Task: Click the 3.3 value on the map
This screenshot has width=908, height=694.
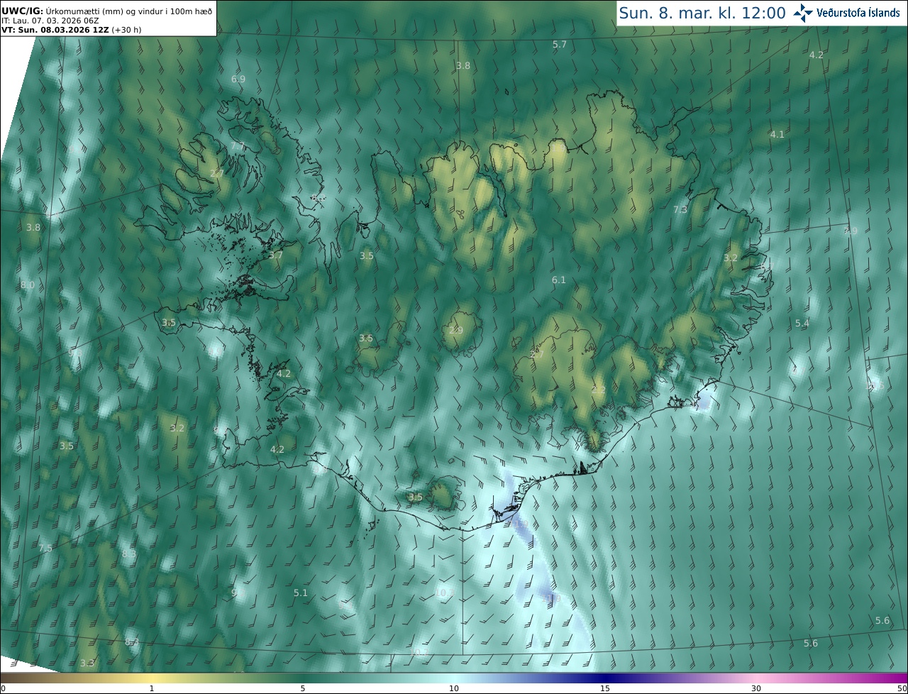Action: 87,663
